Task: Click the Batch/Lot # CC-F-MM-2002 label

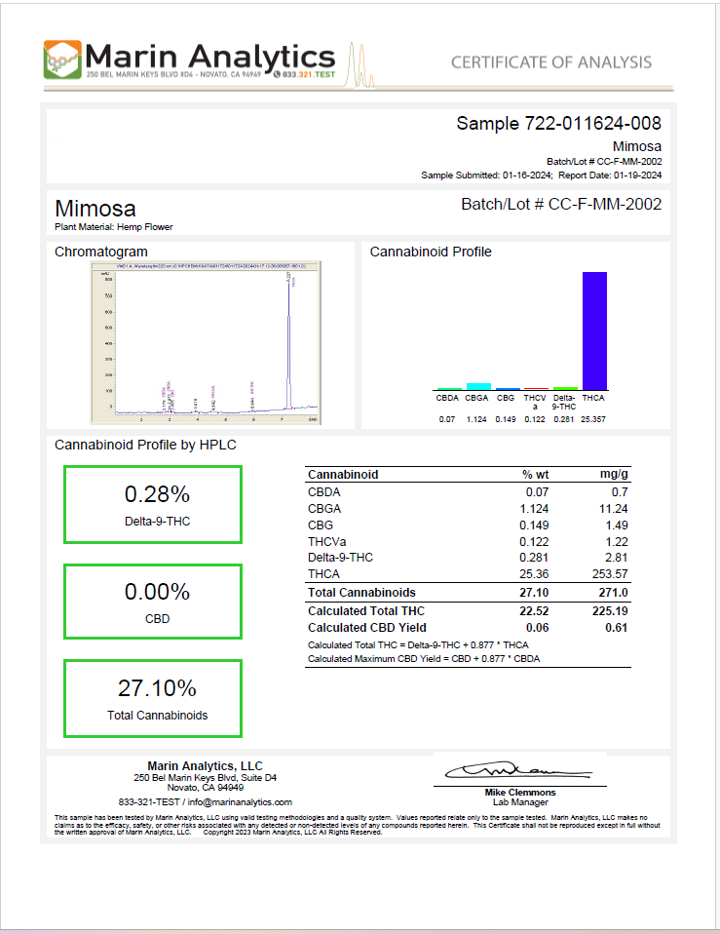Action: pos(560,204)
